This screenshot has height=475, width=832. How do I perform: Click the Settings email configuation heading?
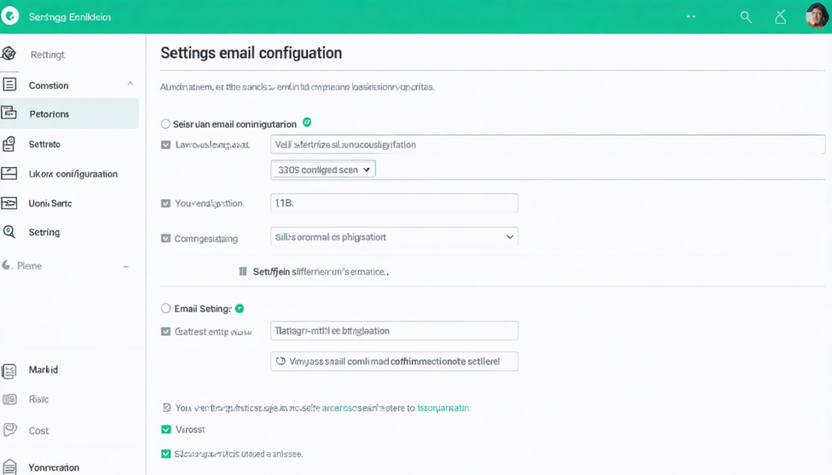click(251, 53)
